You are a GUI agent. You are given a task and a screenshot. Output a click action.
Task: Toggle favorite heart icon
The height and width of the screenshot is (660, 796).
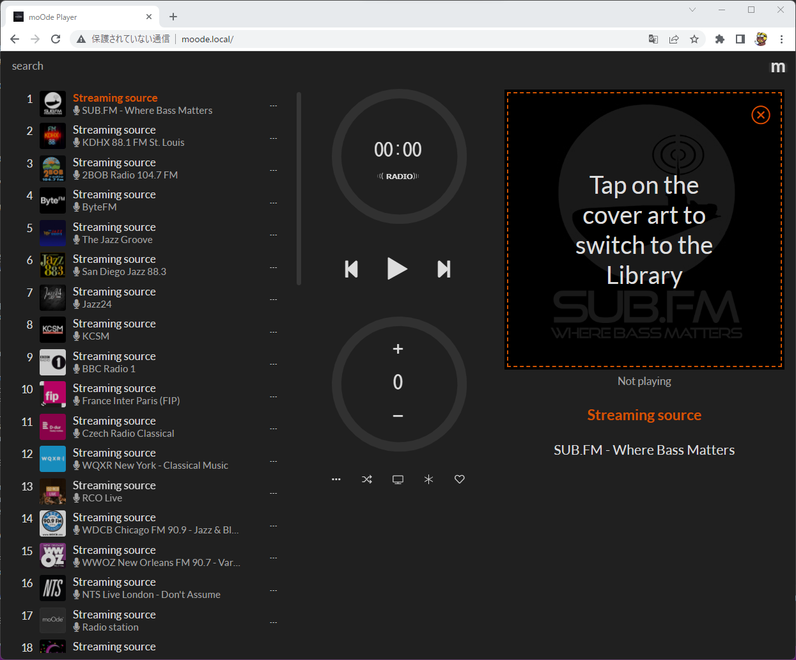coord(459,479)
